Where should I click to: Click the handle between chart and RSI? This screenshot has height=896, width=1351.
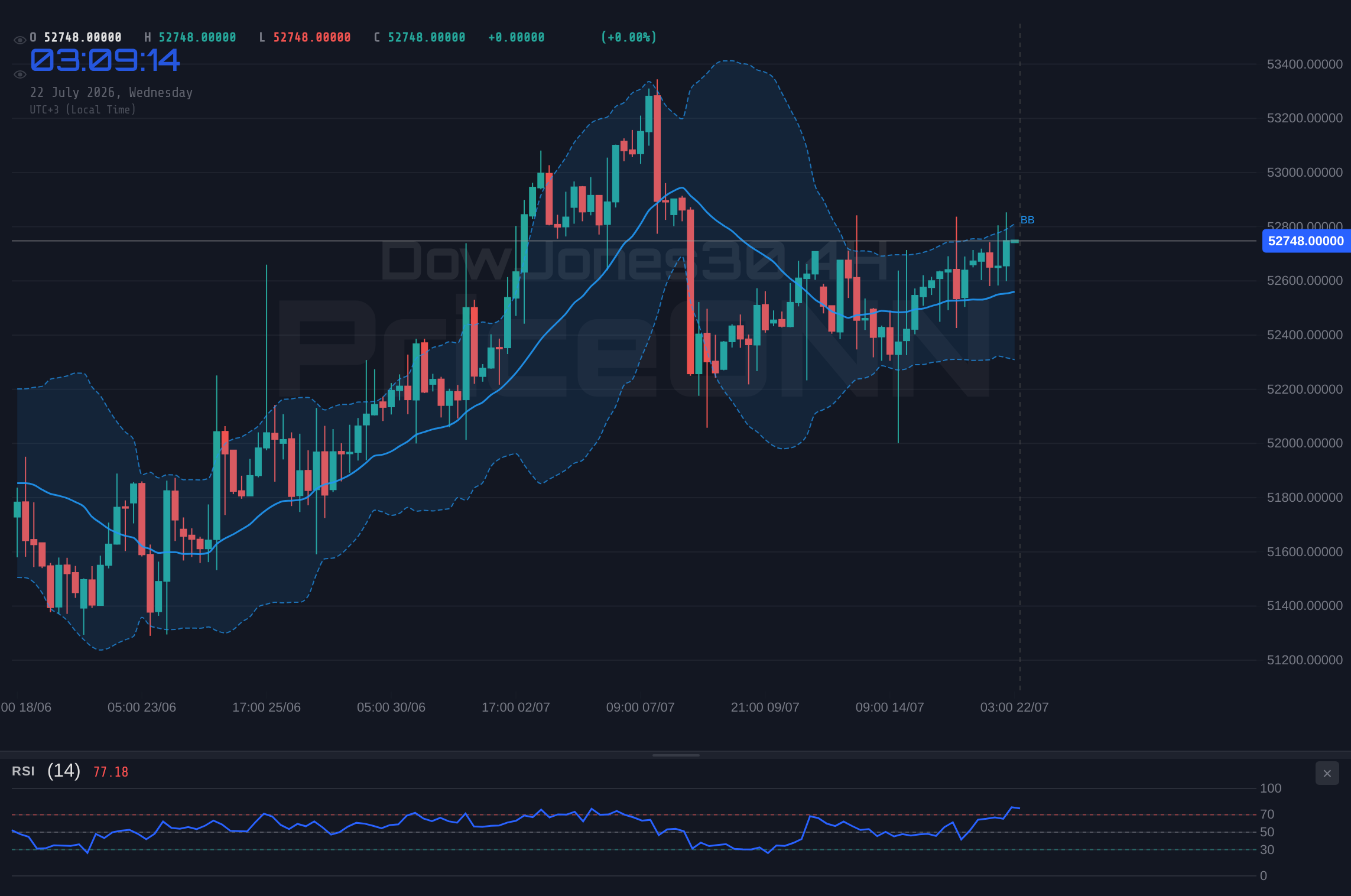[x=675, y=755]
